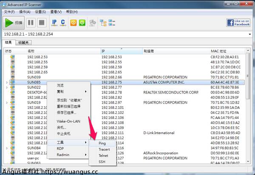Select Telnet in the tools submenu
The width and height of the screenshot is (255, 175).
[102, 155]
